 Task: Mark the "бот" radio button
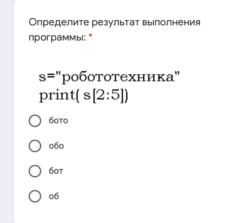(35, 171)
